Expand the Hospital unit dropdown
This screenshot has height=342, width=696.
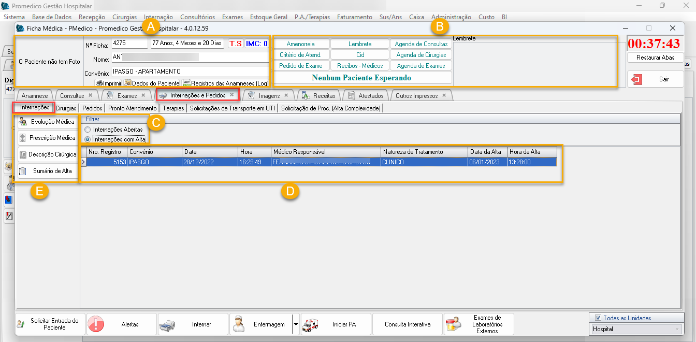click(677, 329)
